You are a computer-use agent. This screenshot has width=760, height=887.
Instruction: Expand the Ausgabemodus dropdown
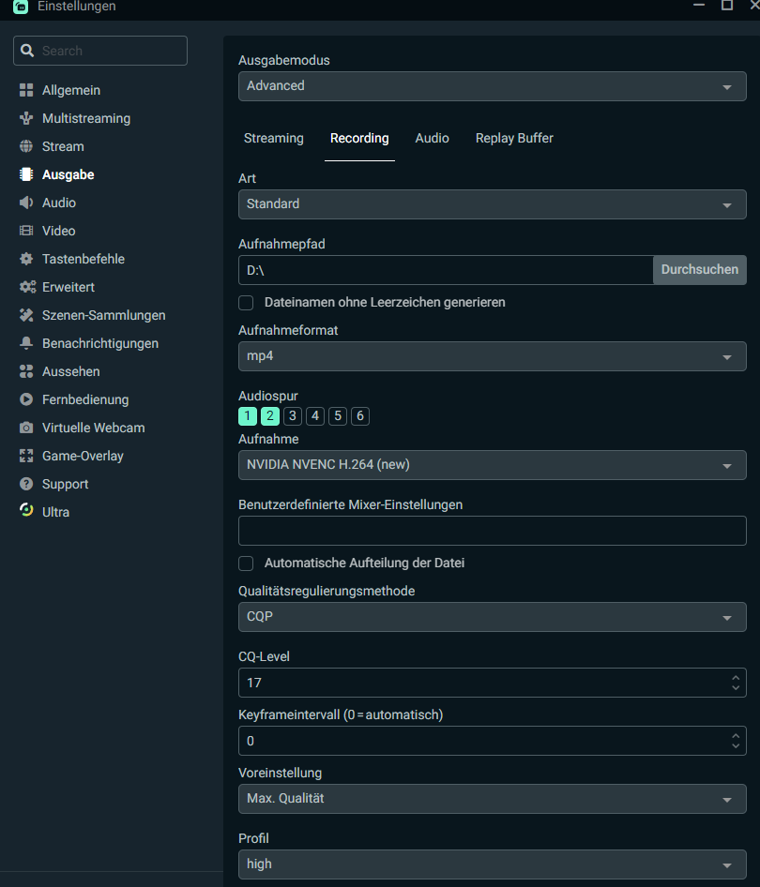coord(493,85)
